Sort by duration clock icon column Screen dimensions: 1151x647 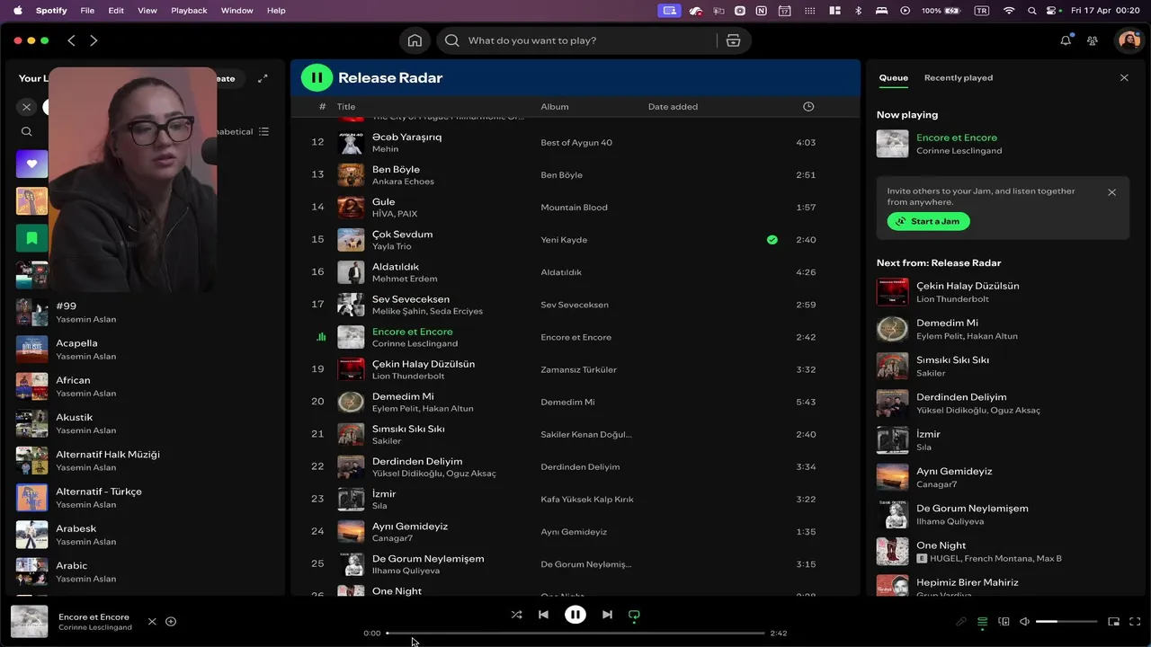point(808,106)
